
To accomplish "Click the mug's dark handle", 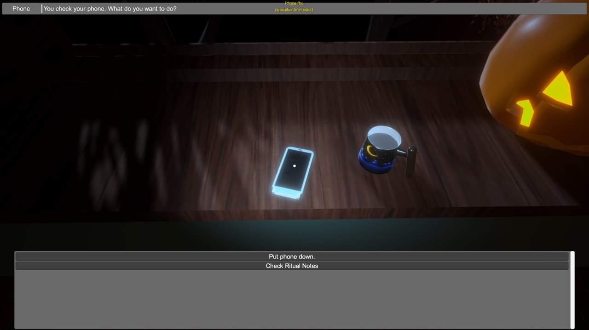I will point(411,161).
